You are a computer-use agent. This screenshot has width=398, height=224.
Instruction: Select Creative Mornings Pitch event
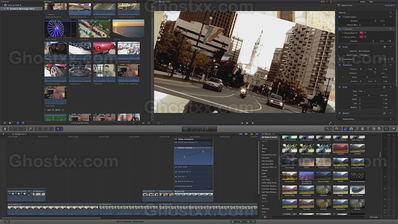[22, 9]
